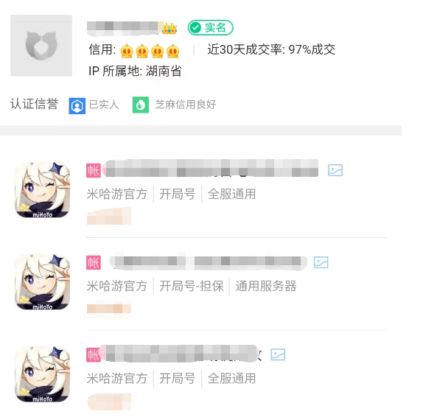Screen dimensions: 437x417
Task: Click the last credit crown icon
Action: (x=172, y=51)
